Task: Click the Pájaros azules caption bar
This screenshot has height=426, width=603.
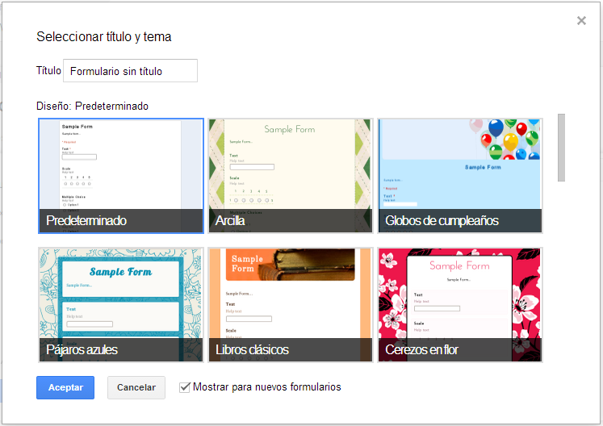Action: (x=120, y=350)
